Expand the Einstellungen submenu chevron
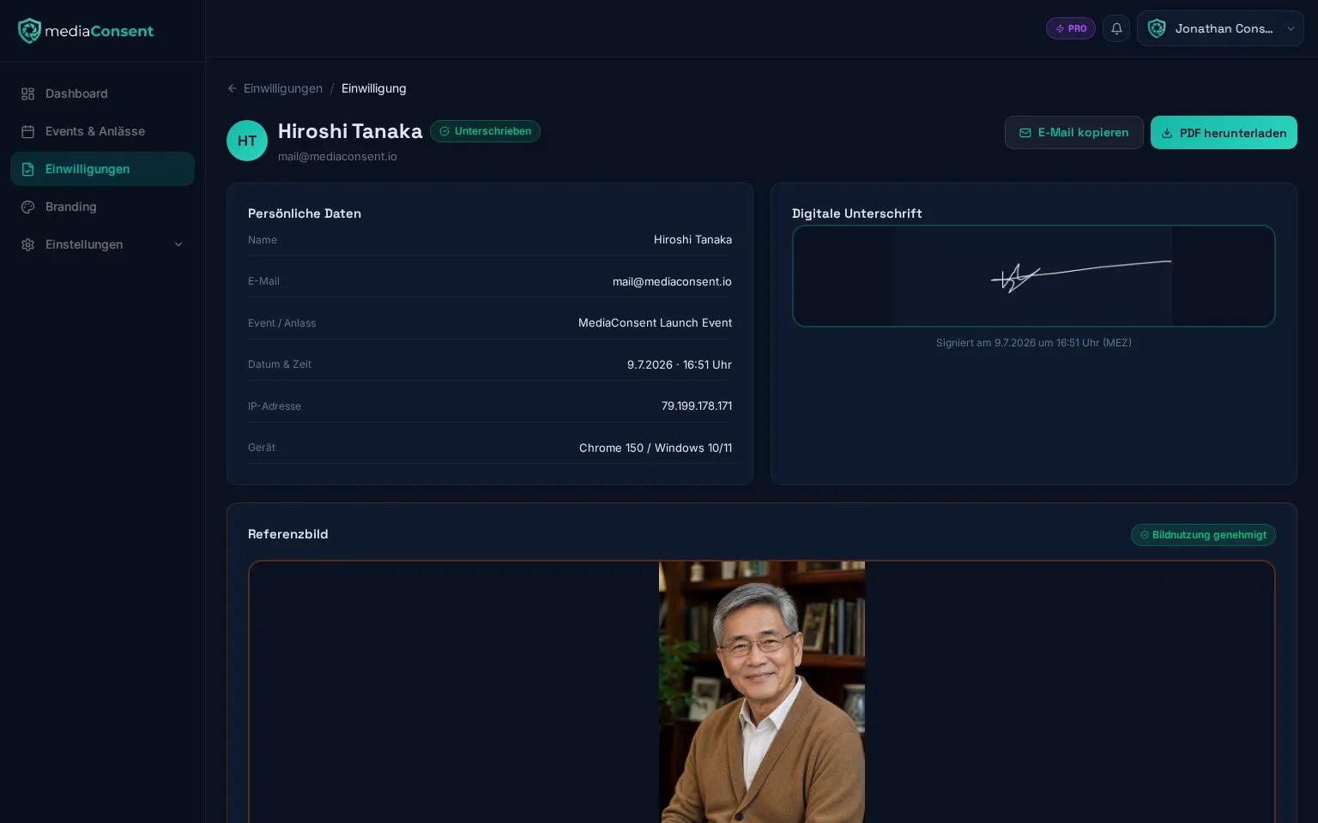1318x823 pixels. 178,244
